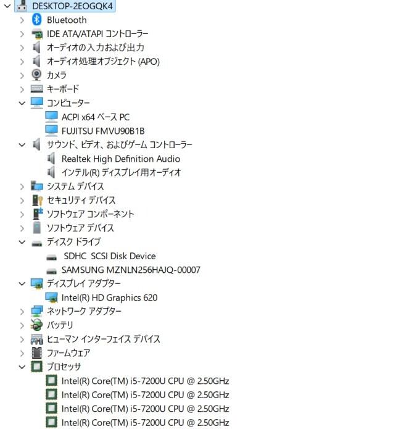Select インテル(R) ディスプレイ用オーディオ device

click(121, 172)
